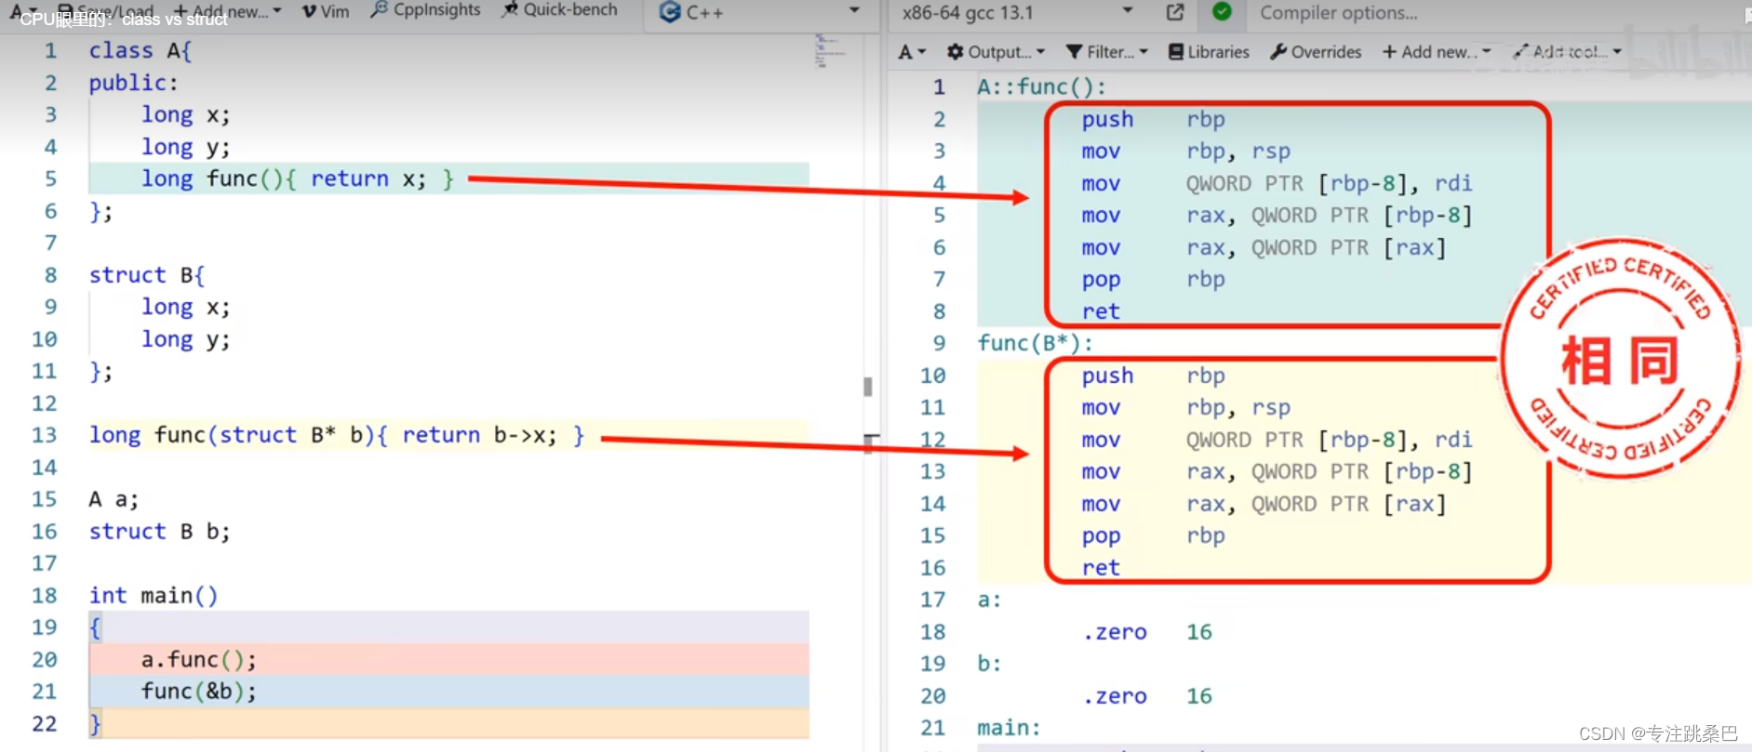This screenshot has height=752, width=1752.
Task: Click the editor vertical scrollbar marker
Action: 867,387
